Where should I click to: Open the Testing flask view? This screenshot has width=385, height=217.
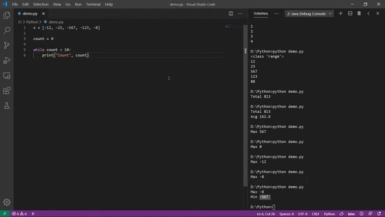click(x=7, y=106)
